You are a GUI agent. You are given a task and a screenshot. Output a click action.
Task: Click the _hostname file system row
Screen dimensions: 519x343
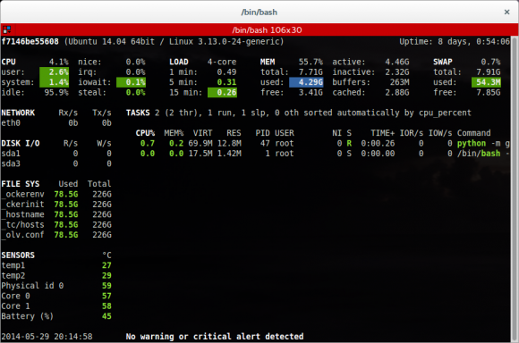pyautogui.click(x=56, y=214)
